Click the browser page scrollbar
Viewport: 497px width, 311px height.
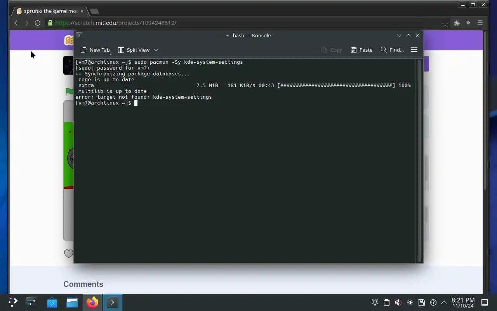(x=485, y=110)
